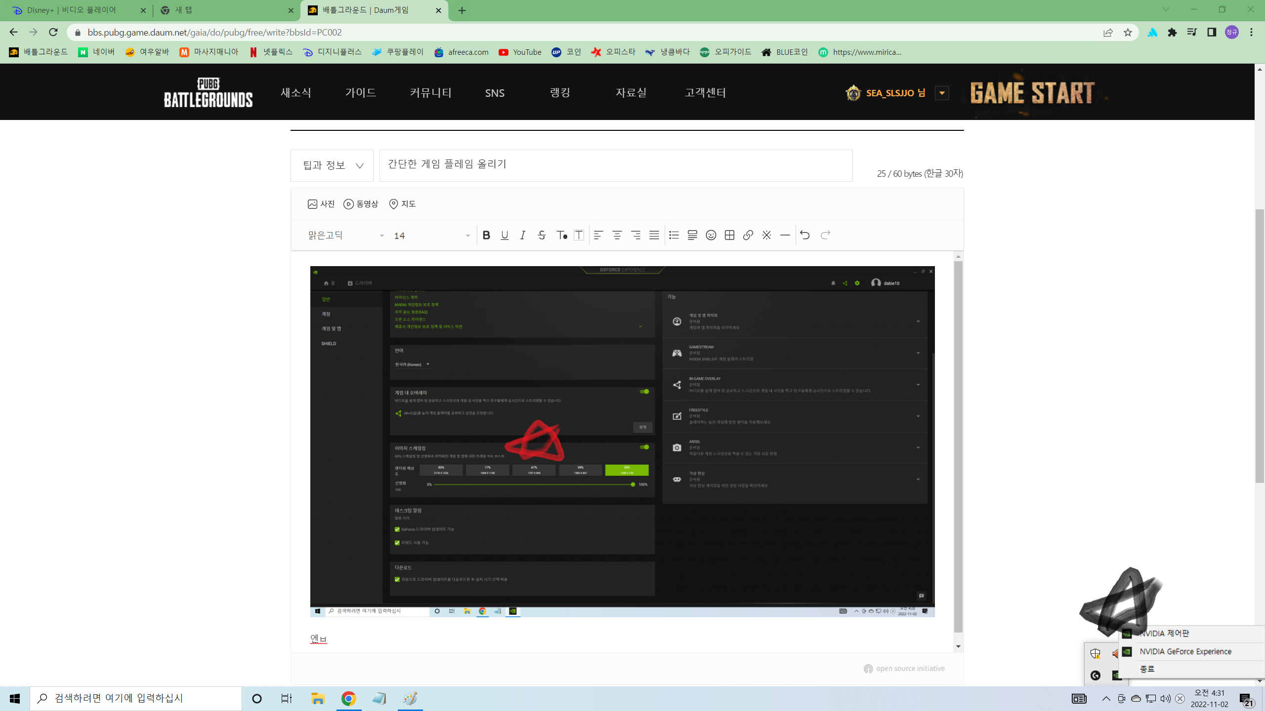Click Chrome profile avatar
The width and height of the screenshot is (1265, 711).
pyautogui.click(x=1231, y=32)
